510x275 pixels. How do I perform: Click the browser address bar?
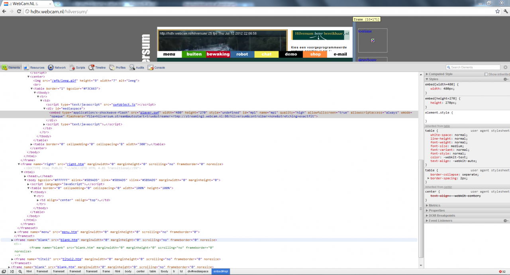259,12
